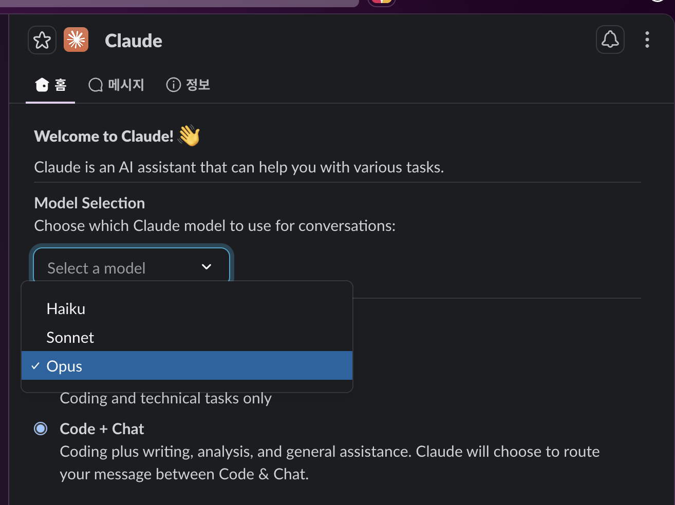Click the Code + Chat label text
The image size is (675, 505).
(102, 429)
